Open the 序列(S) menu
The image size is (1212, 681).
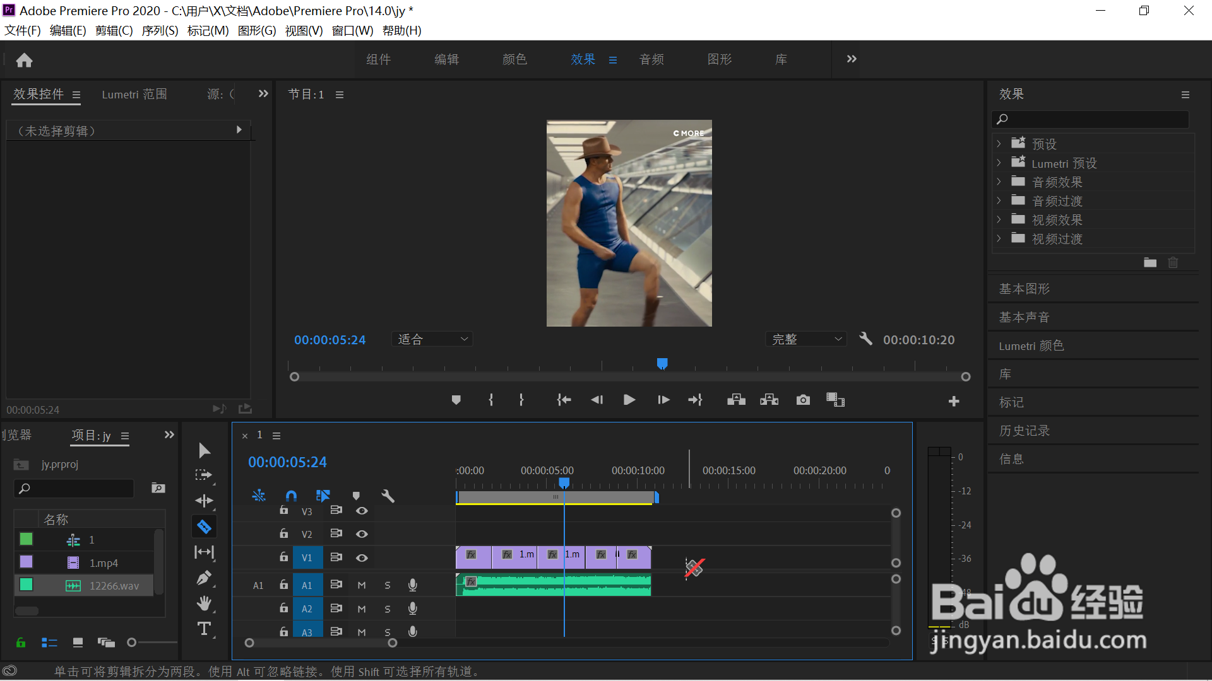click(160, 30)
